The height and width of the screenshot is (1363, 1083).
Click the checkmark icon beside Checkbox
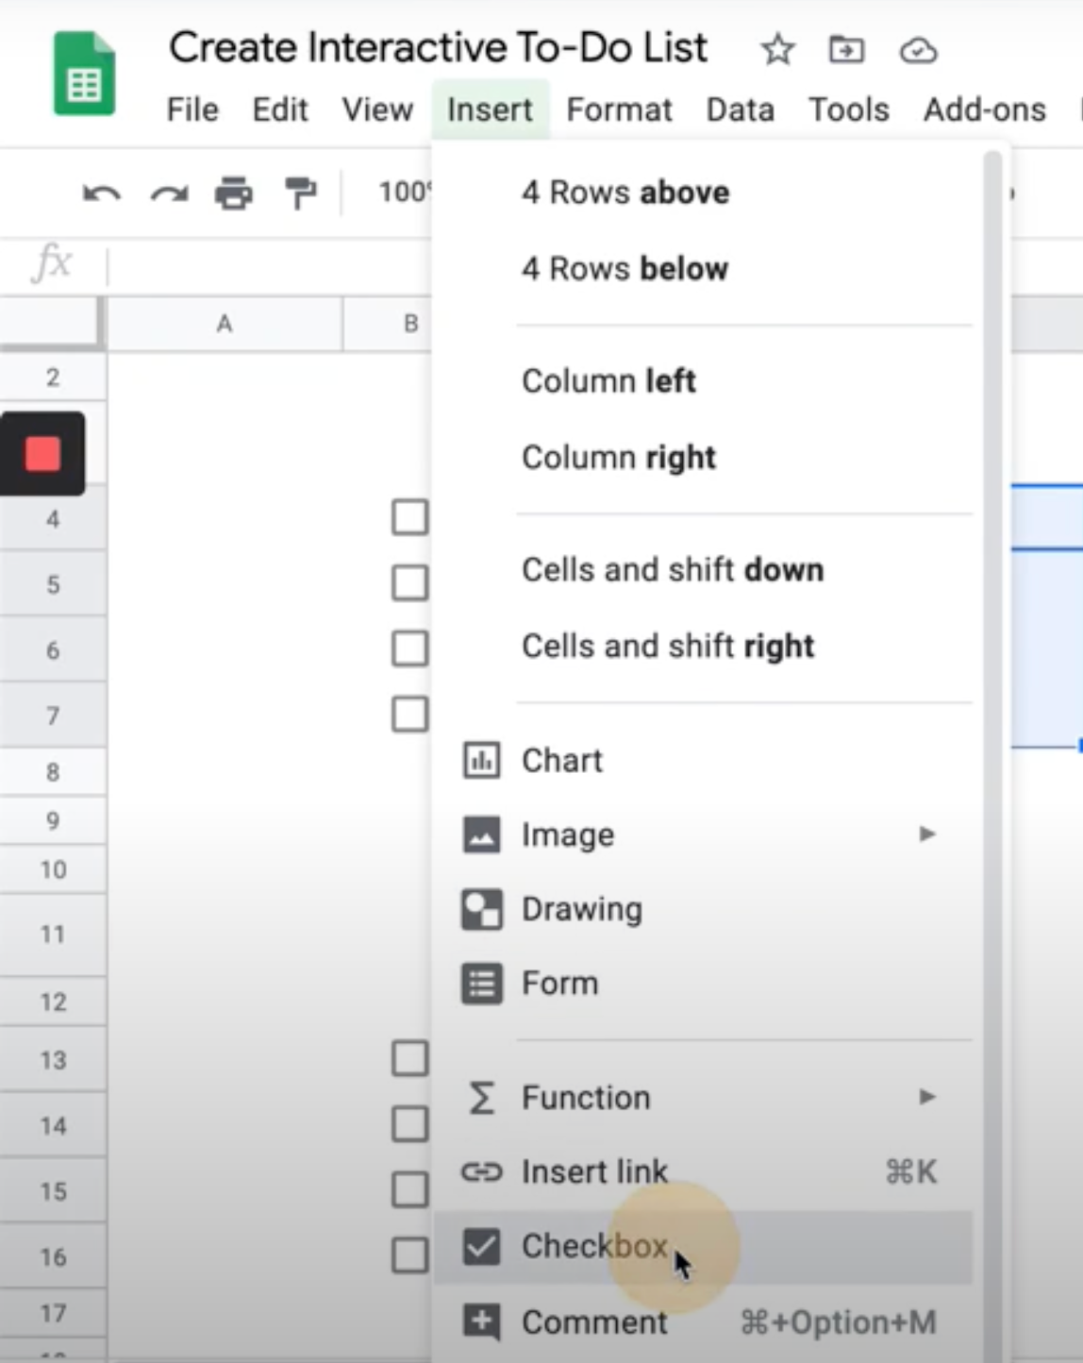pyautogui.click(x=481, y=1247)
